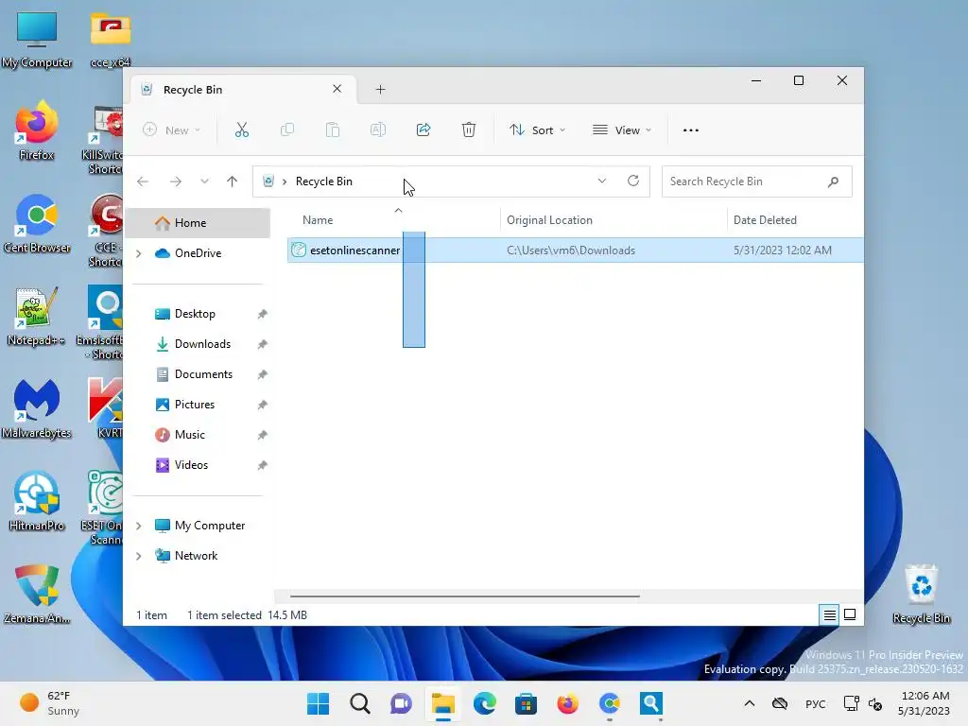Select the Recycle Bin tab

[x=244, y=90]
